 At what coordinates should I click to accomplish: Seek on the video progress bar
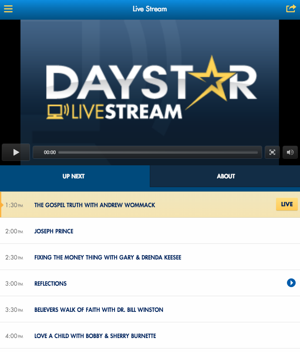click(x=158, y=152)
